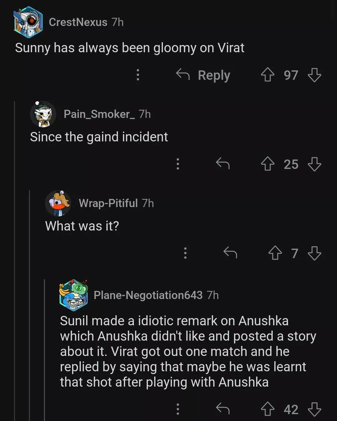Open three-dot menu on Pain_Smoker_'s comment
The image size is (337, 421).
178,164
